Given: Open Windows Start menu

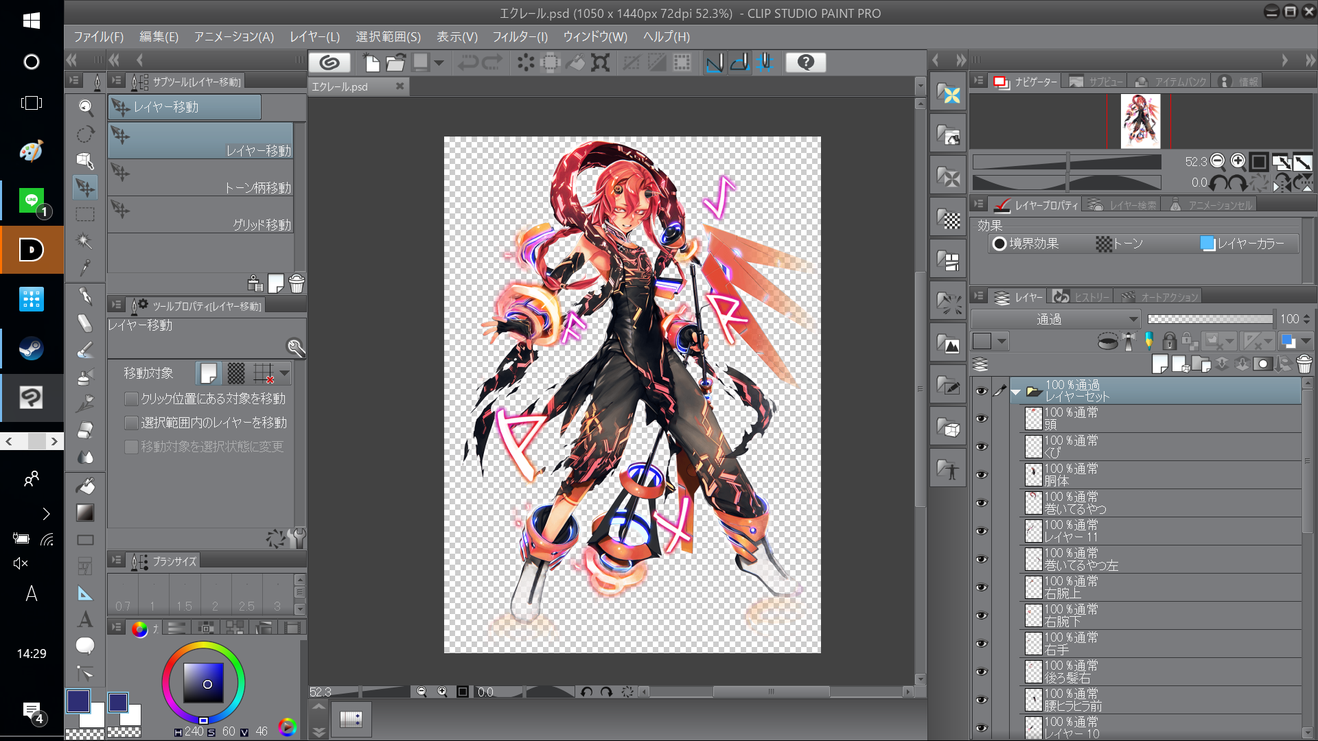Looking at the screenshot, I should pos(32,21).
